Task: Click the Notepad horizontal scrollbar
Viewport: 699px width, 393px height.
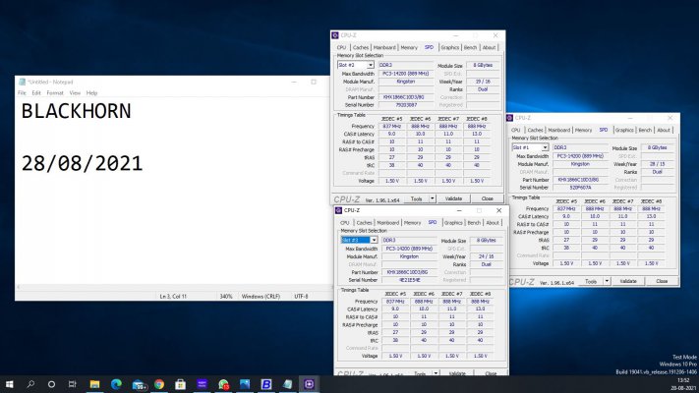Action: 172,288
